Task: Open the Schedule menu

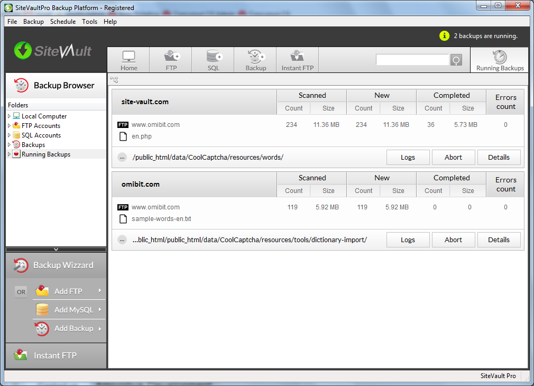Action: 63,22
